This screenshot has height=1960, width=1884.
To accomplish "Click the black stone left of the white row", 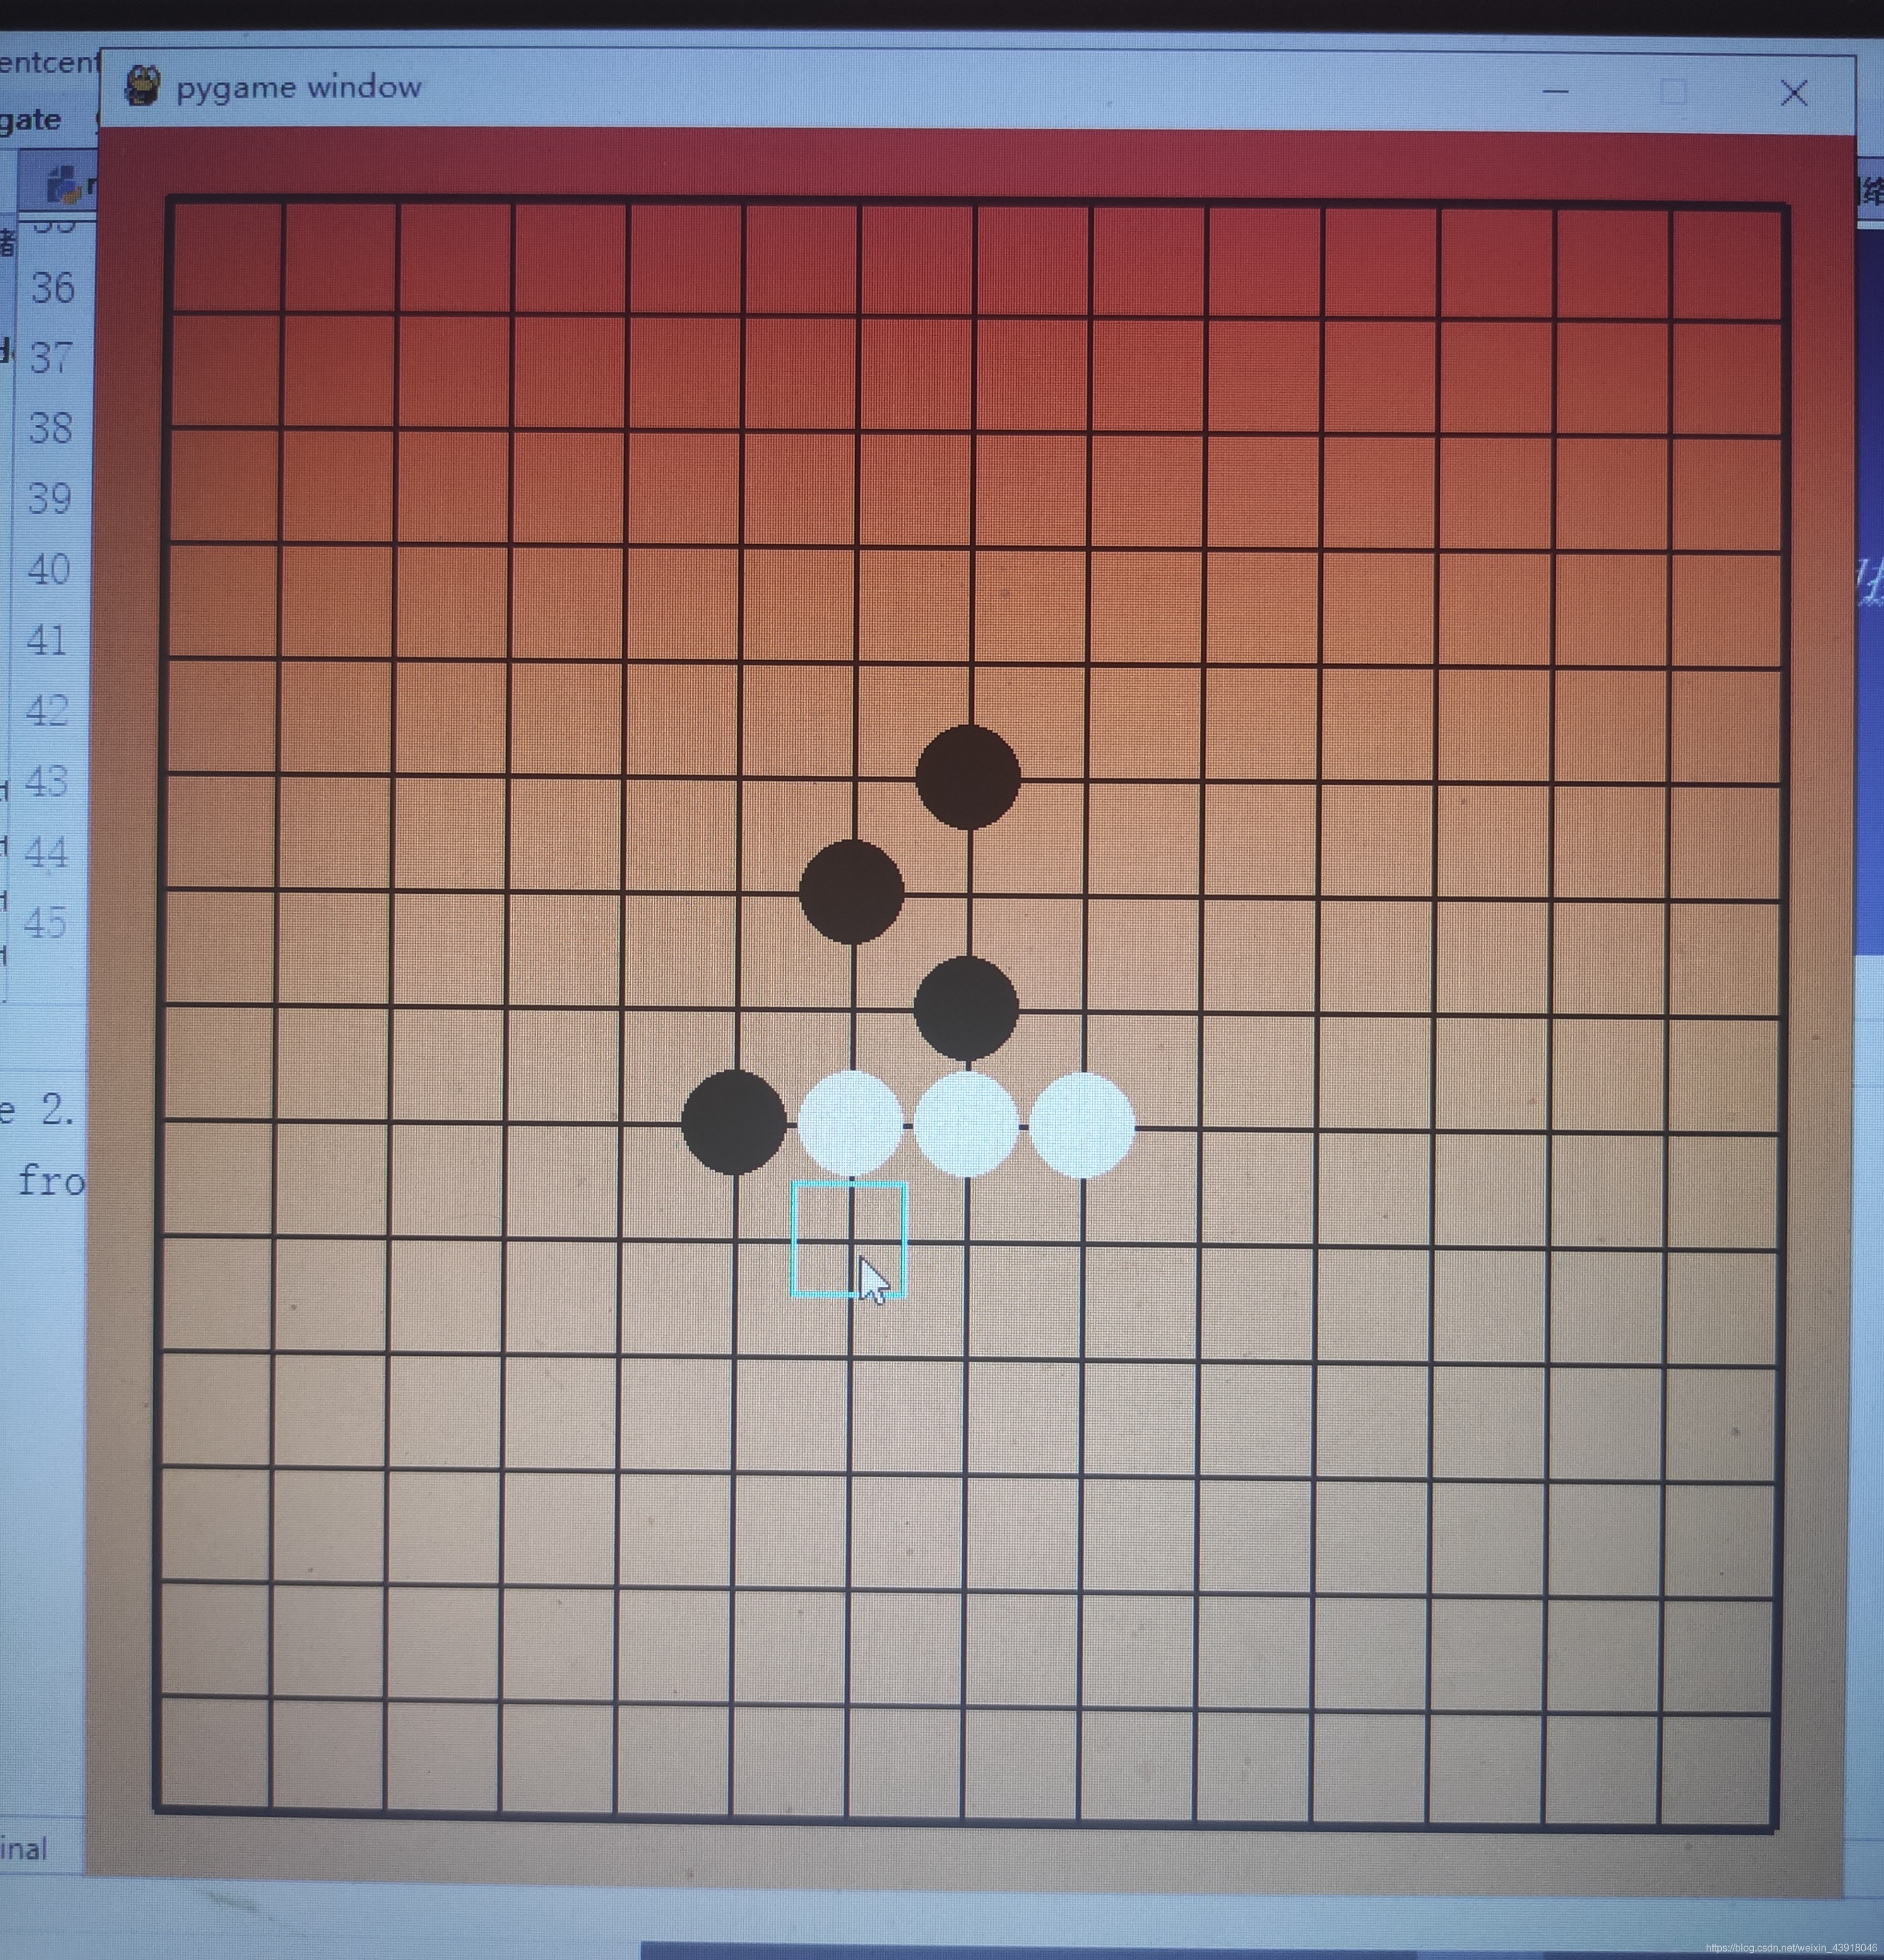I will point(734,1122).
